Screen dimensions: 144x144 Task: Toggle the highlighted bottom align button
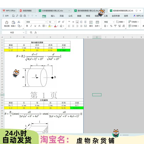(77, 22)
